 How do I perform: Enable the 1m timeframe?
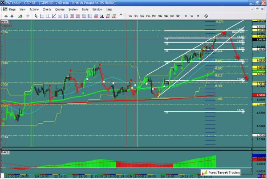tap(129, 16)
